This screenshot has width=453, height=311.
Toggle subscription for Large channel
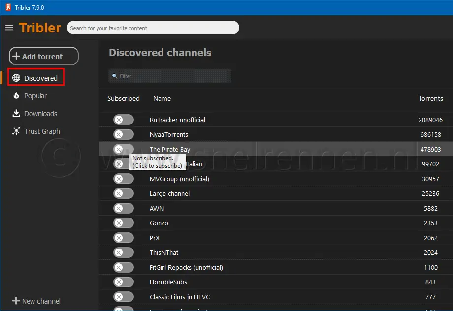tap(124, 193)
